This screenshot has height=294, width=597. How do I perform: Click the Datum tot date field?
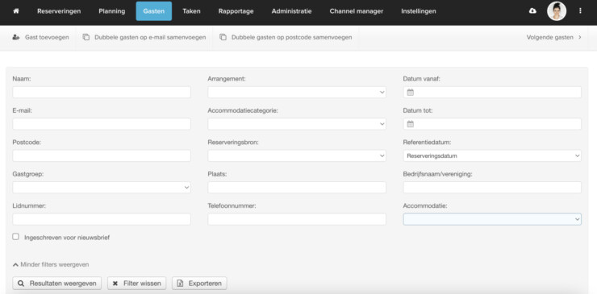pyautogui.click(x=492, y=123)
